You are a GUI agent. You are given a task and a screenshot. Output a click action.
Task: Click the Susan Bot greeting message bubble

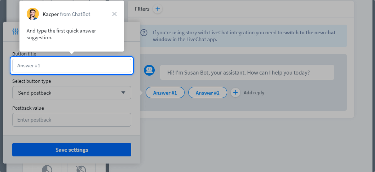(x=247, y=73)
